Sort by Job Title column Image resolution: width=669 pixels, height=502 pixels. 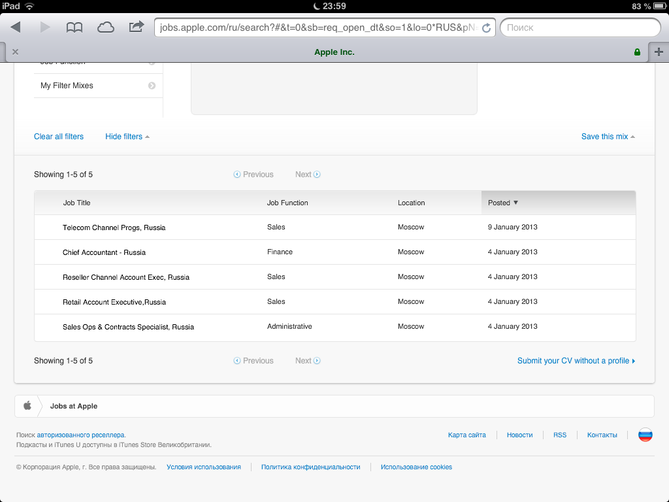(x=77, y=203)
